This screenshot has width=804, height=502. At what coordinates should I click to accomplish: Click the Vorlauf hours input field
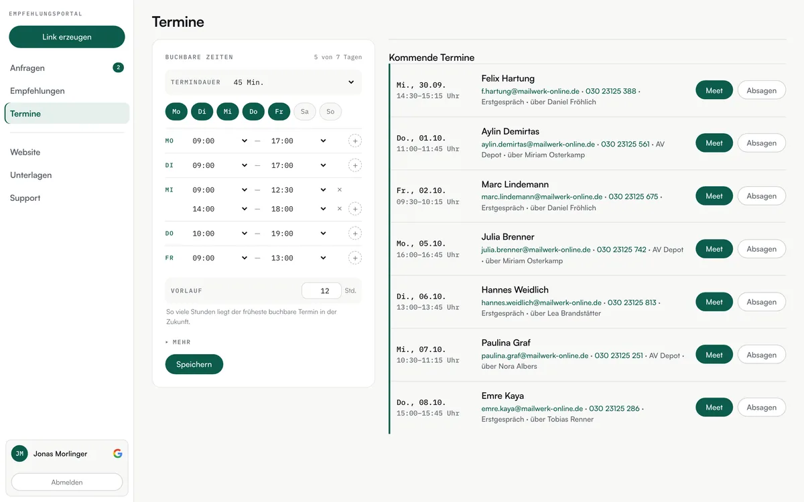[x=322, y=290]
